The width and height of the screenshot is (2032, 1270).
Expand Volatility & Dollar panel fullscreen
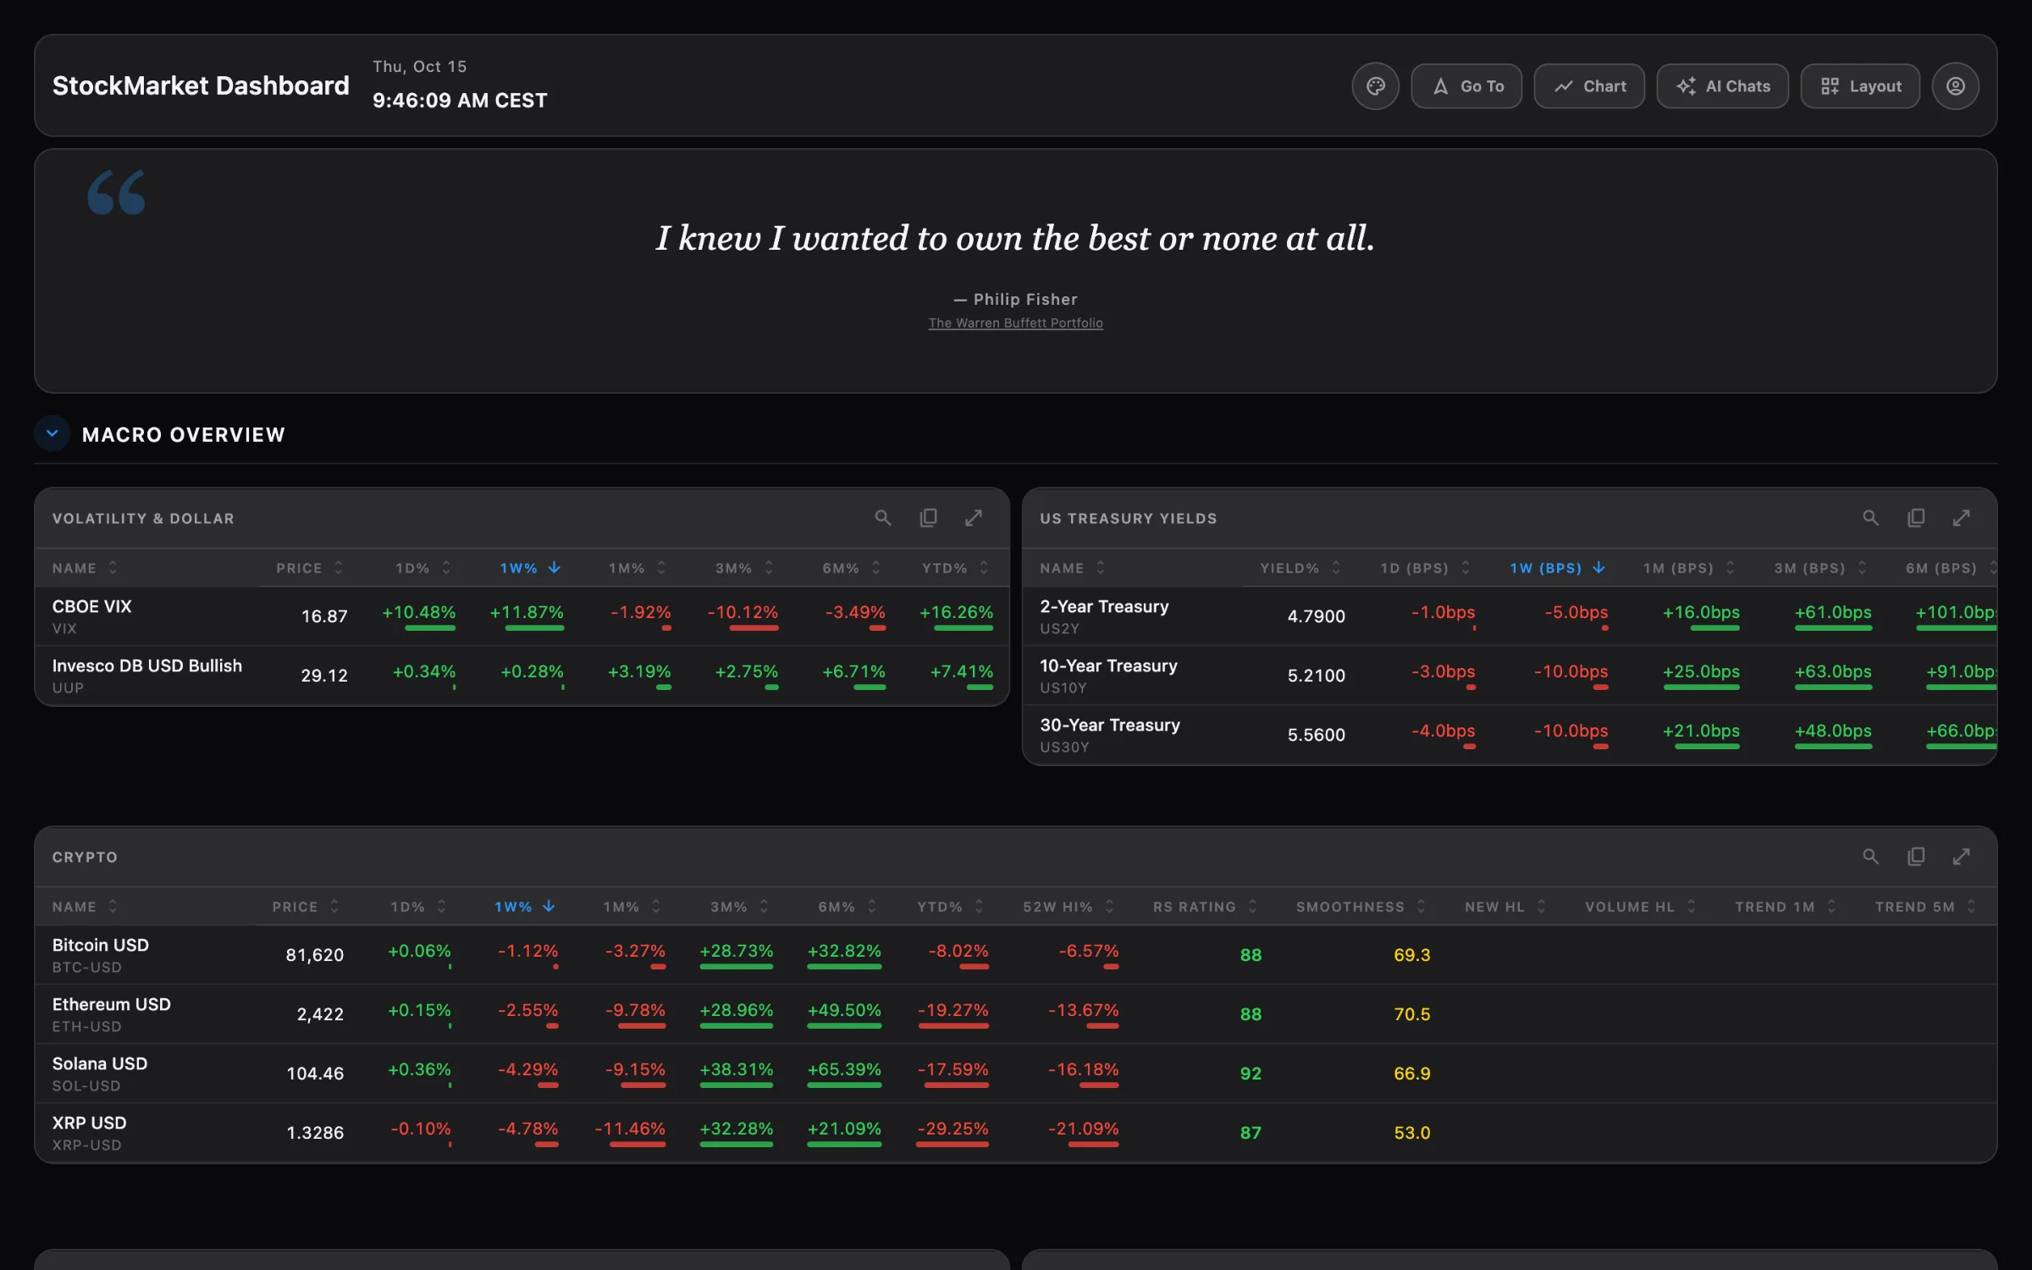974,517
